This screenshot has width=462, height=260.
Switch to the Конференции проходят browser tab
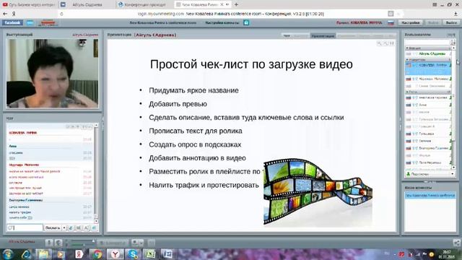click(x=144, y=4)
